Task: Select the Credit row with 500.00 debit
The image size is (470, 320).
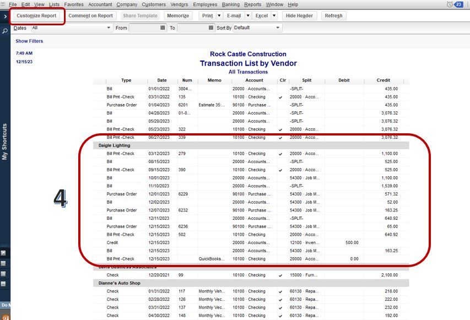Action: pyautogui.click(x=251, y=242)
